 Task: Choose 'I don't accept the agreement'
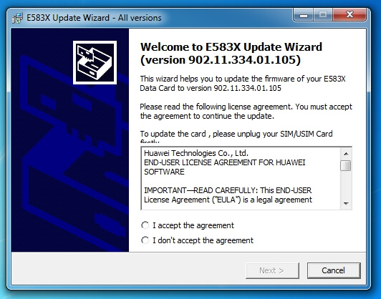(197, 240)
